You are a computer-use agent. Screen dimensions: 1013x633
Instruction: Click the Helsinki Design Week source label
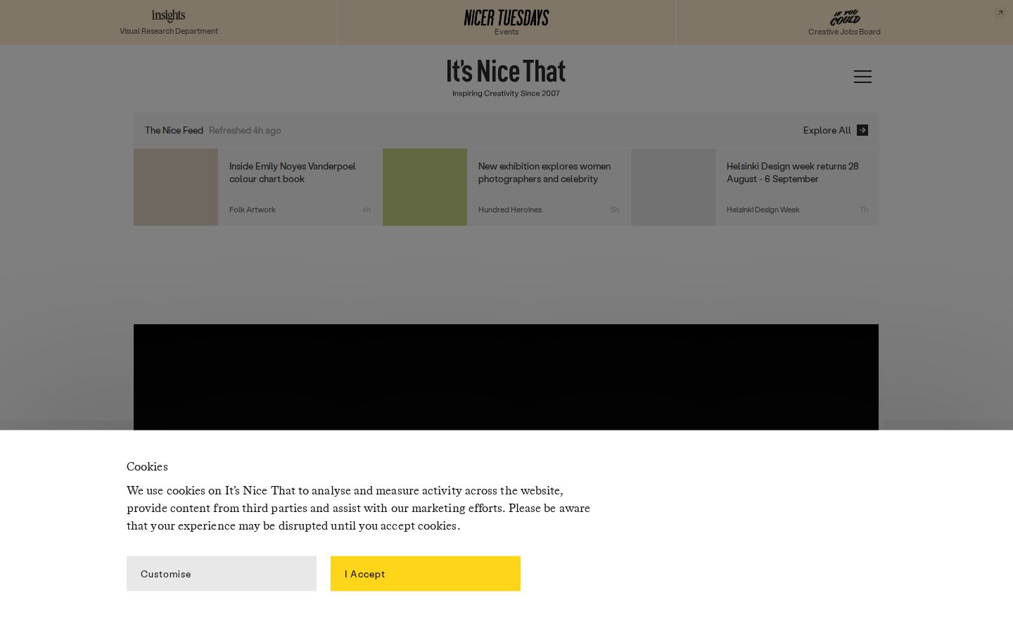tap(763, 210)
